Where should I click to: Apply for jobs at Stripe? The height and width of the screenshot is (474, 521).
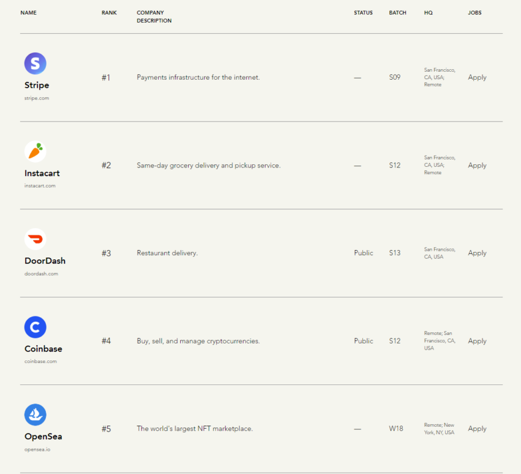pyautogui.click(x=477, y=77)
